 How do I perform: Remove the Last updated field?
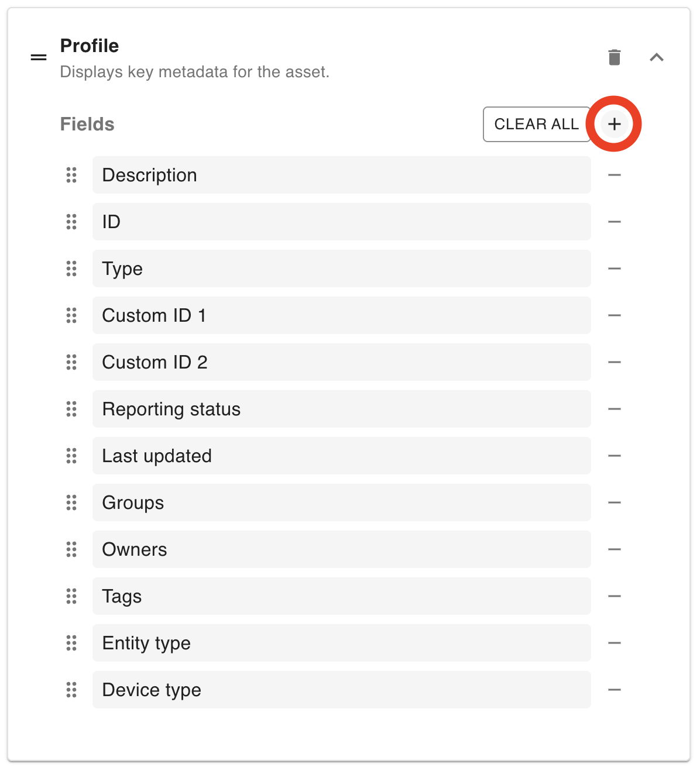point(614,456)
